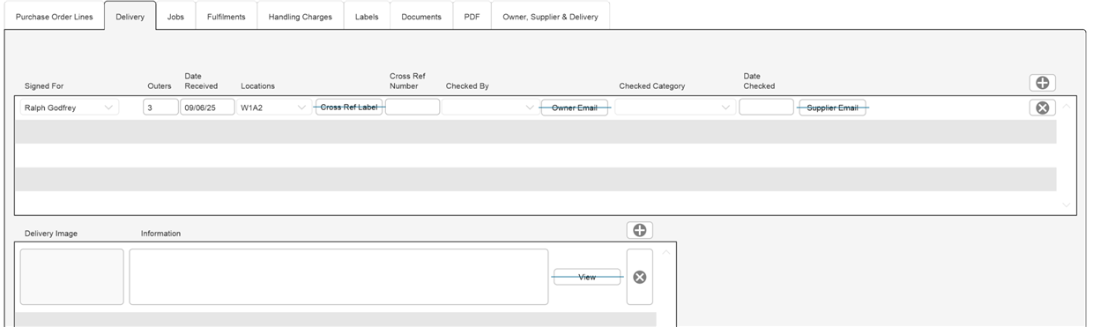Viewport: 1093px width, 327px height.
Task: Remove the Ralph Godfrey delivery row
Action: [1042, 108]
